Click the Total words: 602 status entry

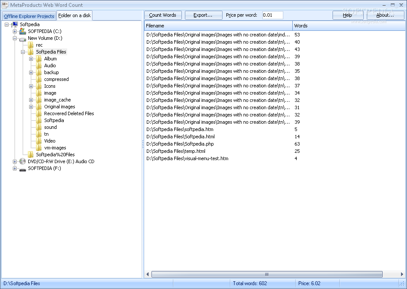click(250, 283)
